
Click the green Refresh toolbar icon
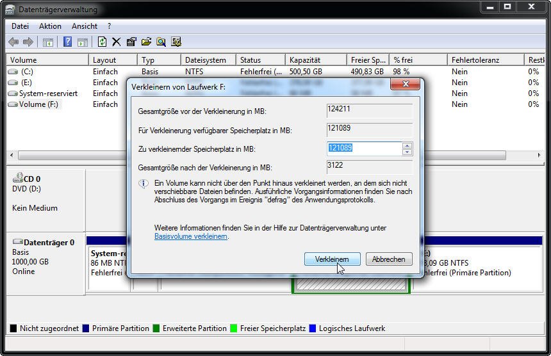point(102,42)
